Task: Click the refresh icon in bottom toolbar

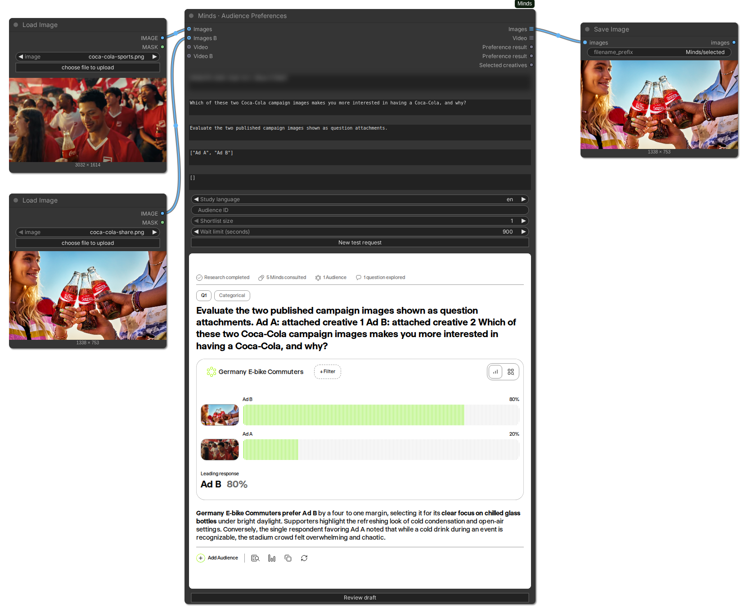Action: 304,558
